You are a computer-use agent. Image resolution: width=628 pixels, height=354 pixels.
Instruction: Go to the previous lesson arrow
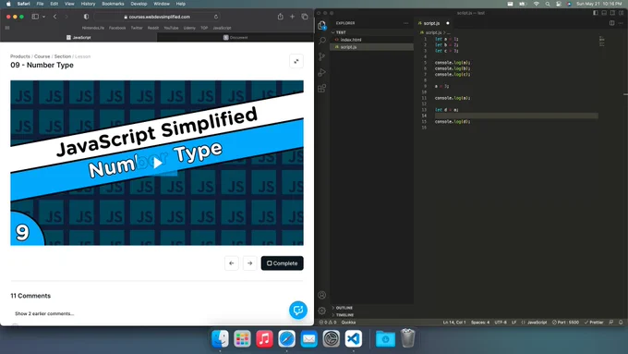click(232, 263)
